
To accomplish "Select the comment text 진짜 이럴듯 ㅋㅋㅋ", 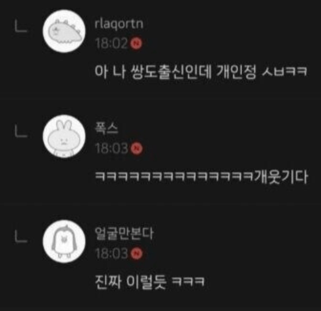I will (150, 282).
